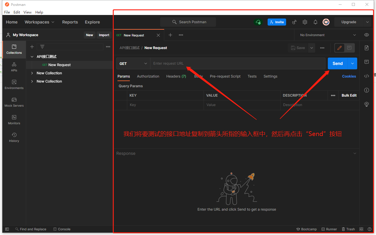Switch to the request Settings tab
Image resolution: width=376 pixels, height=235 pixels.
(x=271, y=76)
